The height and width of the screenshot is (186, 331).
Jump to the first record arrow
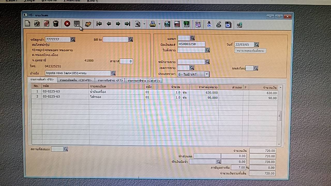coord(99,24)
